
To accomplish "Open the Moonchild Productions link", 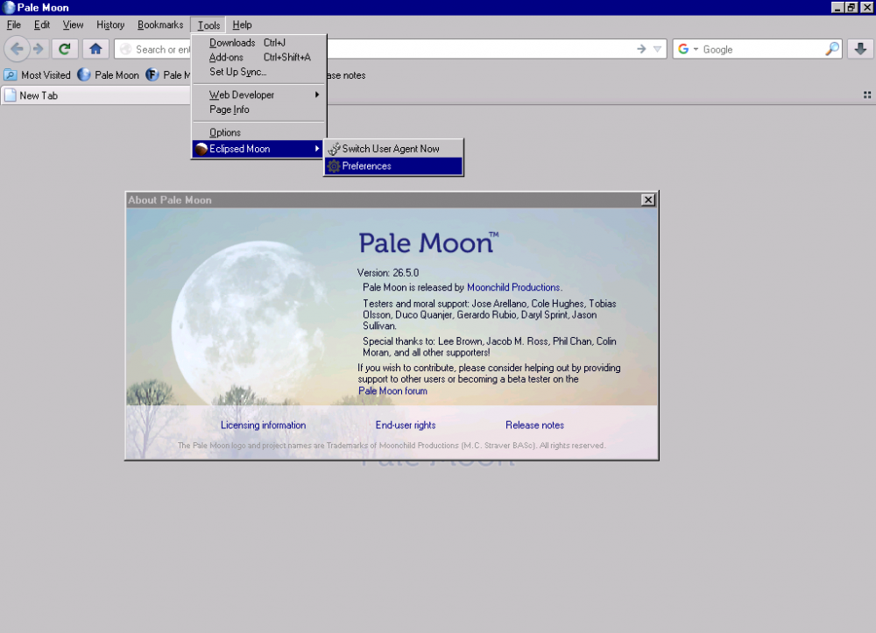I will 515,286.
